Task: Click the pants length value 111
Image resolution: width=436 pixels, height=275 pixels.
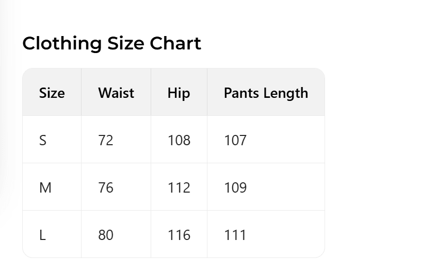Action: tap(235, 235)
